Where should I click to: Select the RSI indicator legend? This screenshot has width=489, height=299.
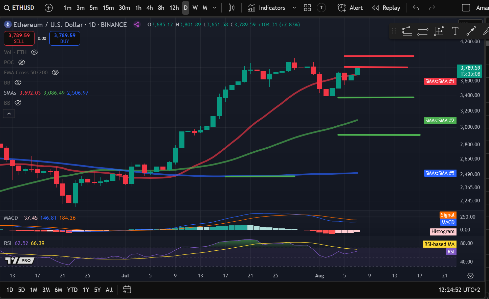[8, 243]
